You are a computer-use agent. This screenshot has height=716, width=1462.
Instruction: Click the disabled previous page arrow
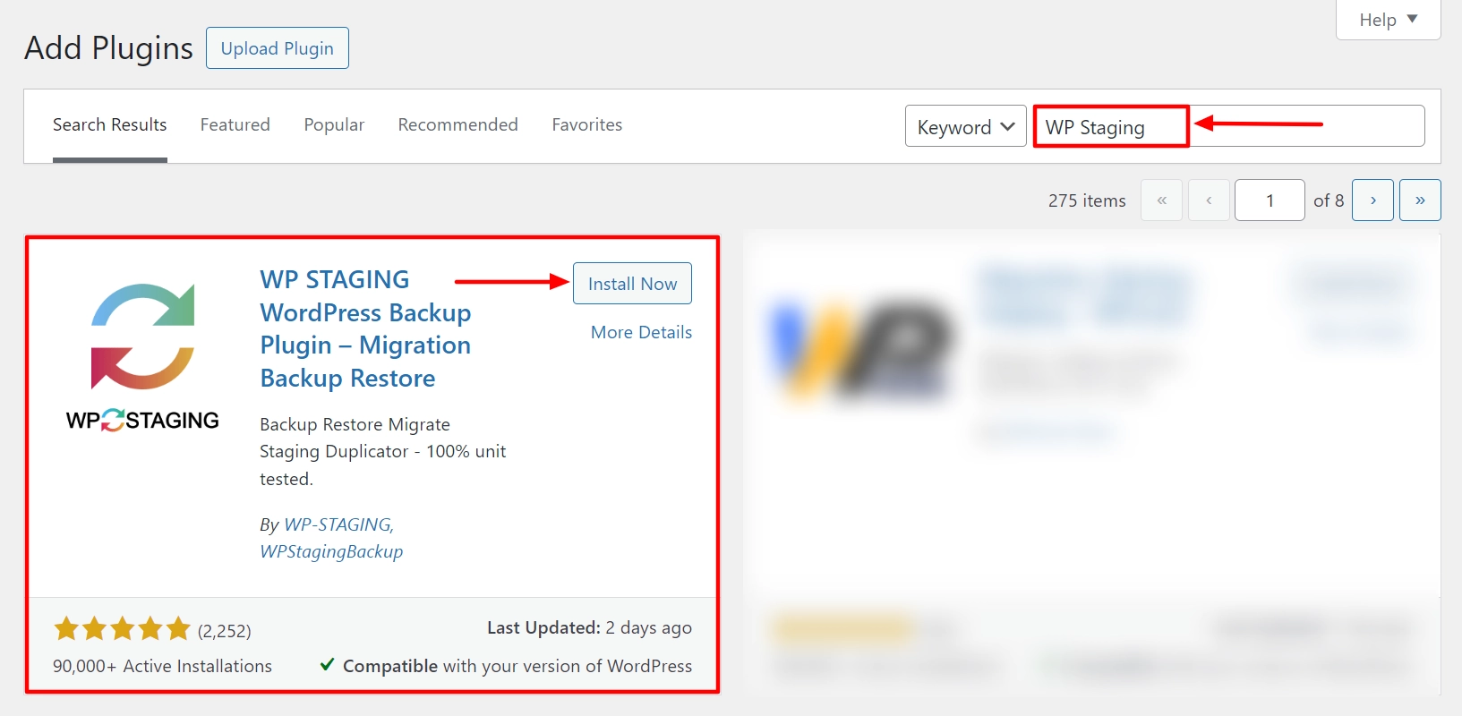(1209, 200)
